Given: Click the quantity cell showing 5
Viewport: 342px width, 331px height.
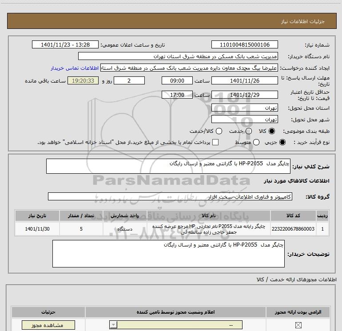Looking at the screenshot, I should (x=81, y=229).
